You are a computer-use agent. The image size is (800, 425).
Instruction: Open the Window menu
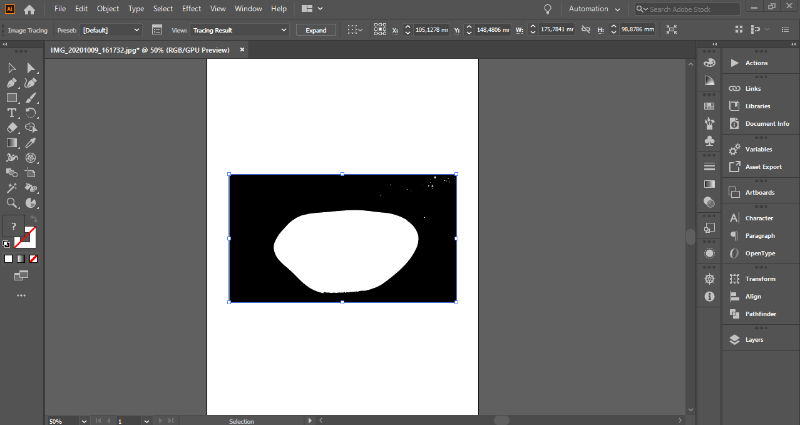pos(249,9)
